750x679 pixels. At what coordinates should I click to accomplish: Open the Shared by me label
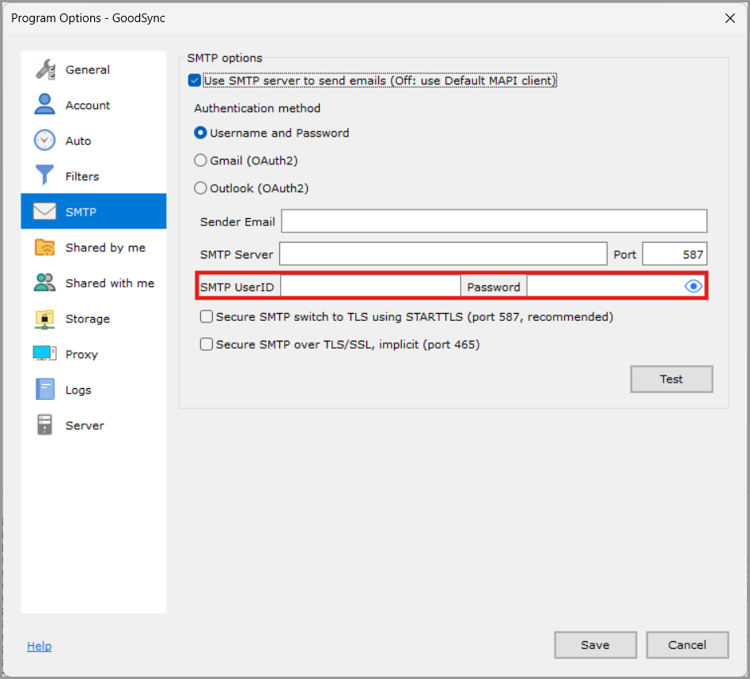105,247
